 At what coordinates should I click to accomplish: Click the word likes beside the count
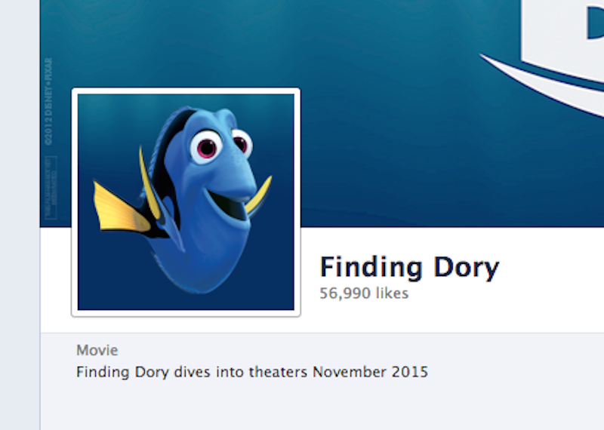392,293
